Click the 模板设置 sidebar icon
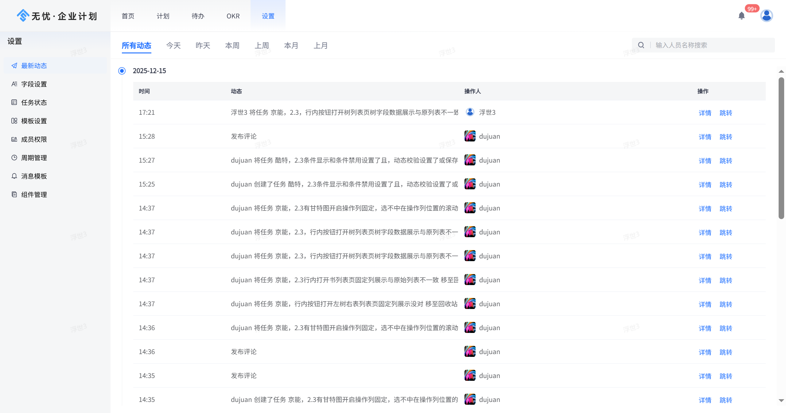 (14, 121)
